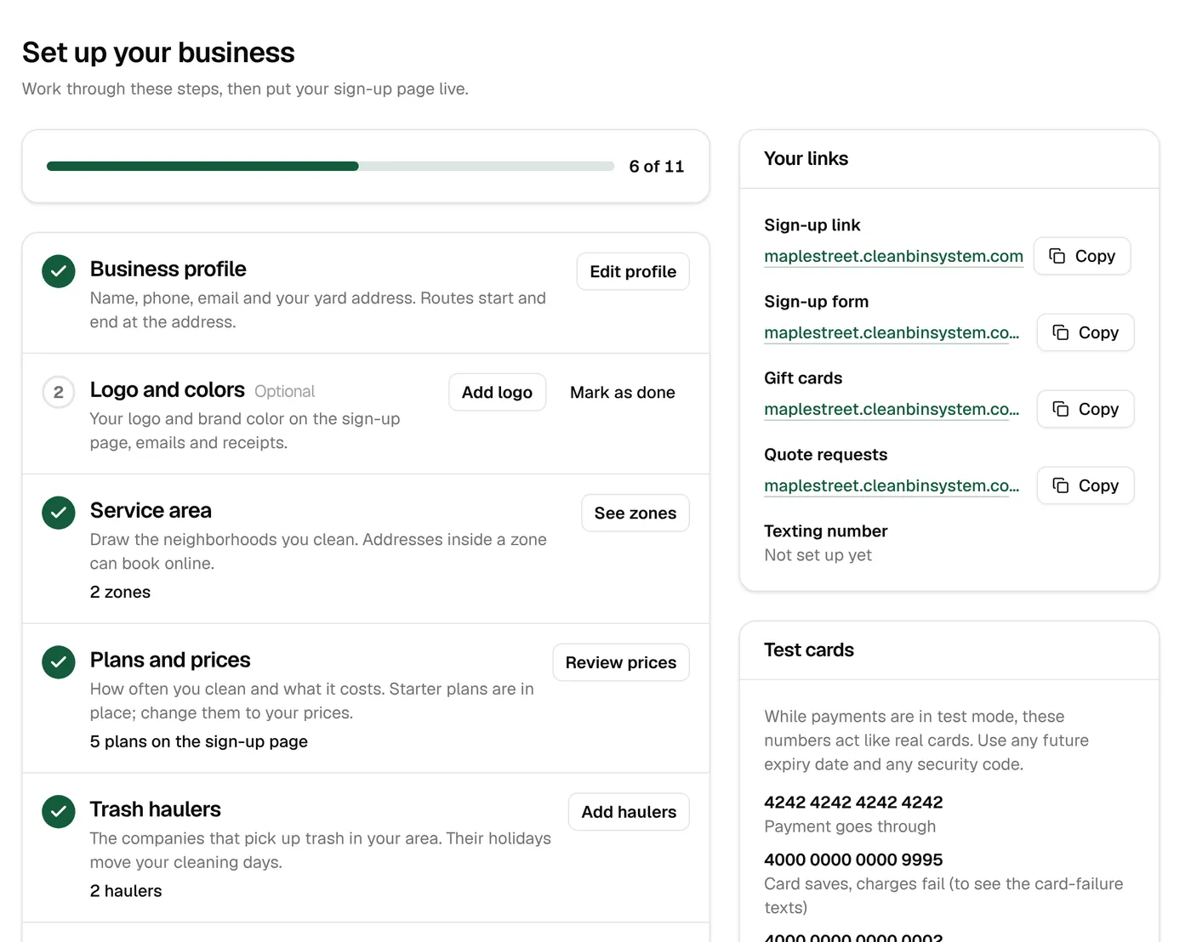Click the 'Your links' panel heading
1191x942 pixels.
coord(806,159)
